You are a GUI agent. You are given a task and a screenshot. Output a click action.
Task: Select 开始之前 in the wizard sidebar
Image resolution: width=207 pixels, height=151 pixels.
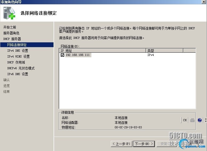click(10, 27)
